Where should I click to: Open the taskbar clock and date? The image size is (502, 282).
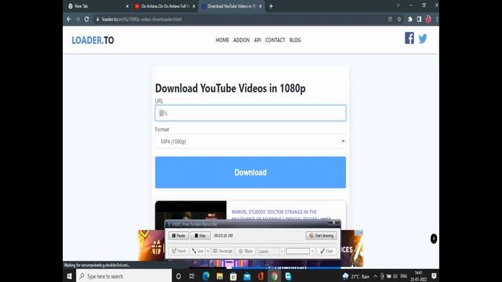pyautogui.click(x=418, y=277)
